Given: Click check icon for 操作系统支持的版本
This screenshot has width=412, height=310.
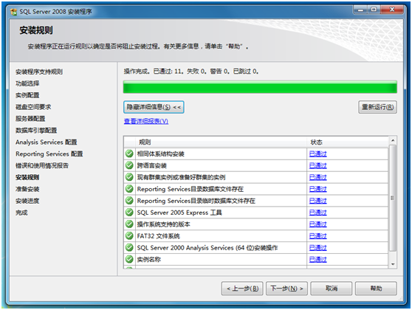Looking at the screenshot, I should pos(129,224).
